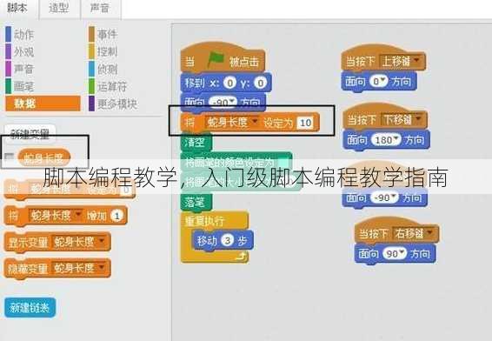Click 隐藏变量 label on palette block

point(28,269)
